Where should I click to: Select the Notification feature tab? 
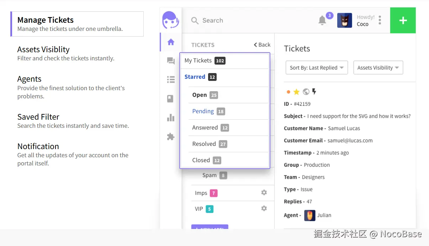[73, 154]
